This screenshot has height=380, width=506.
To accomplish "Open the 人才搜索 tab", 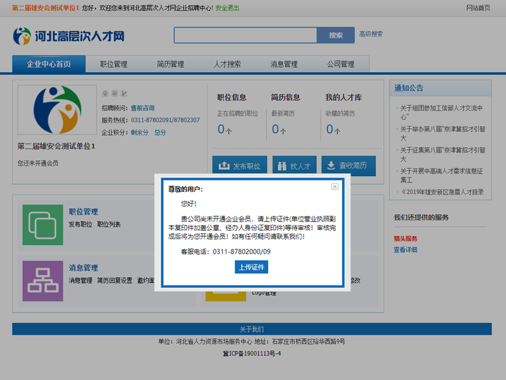I will click(227, 64).
